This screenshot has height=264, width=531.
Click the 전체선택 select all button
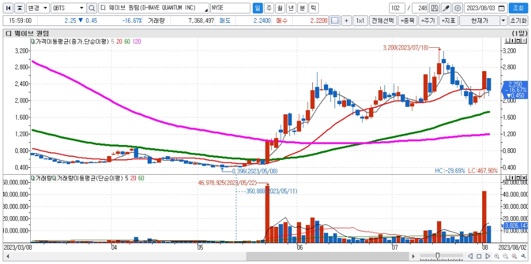point(383,21)
